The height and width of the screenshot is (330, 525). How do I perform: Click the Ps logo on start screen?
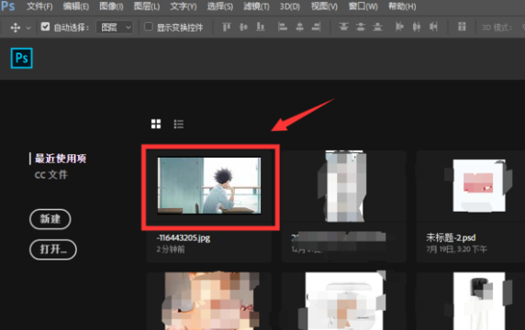coord(22,58)
